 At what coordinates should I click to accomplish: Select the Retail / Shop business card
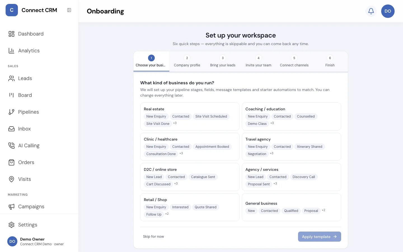190,207
